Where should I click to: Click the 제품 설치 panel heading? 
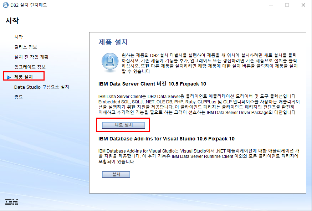pyautogui.click(x=113, y=42)
